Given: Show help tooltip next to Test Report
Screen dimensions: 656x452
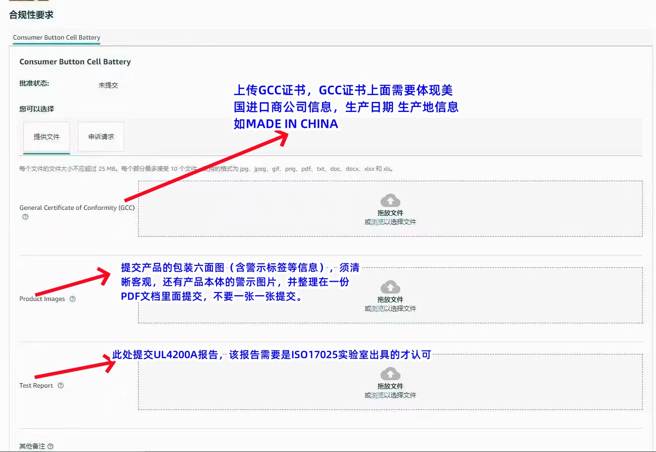Looking at the screenshot, I should [x=60, y=386].
